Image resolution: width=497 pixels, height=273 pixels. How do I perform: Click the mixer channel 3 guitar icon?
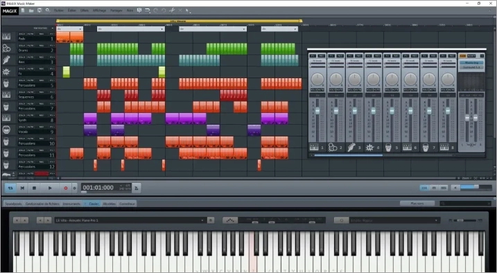pos(351,147)
